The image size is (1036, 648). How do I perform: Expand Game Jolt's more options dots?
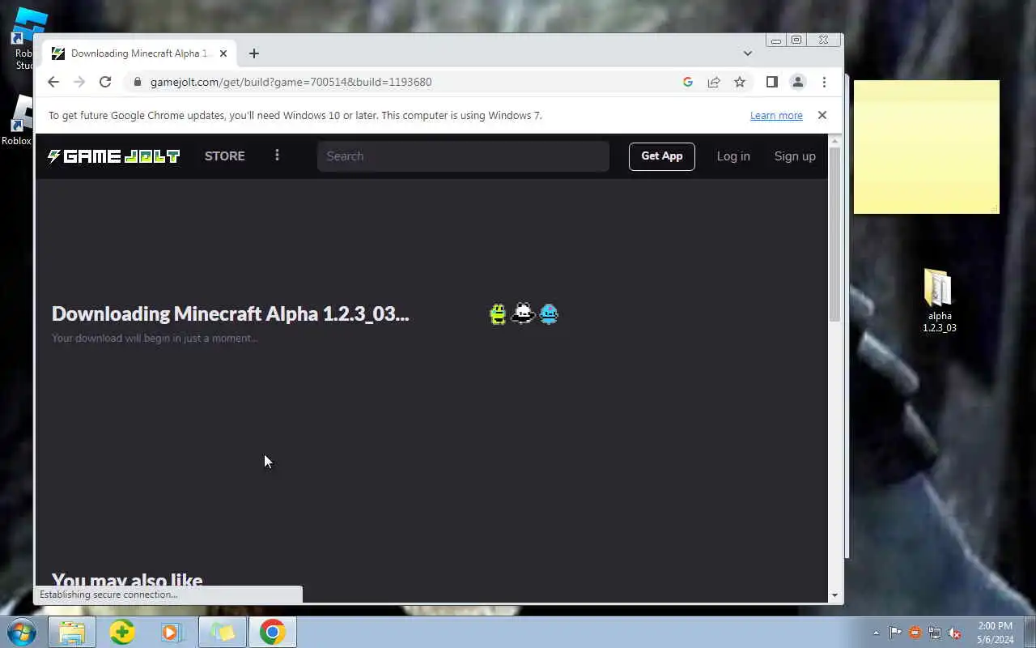(x=277, y=156)
